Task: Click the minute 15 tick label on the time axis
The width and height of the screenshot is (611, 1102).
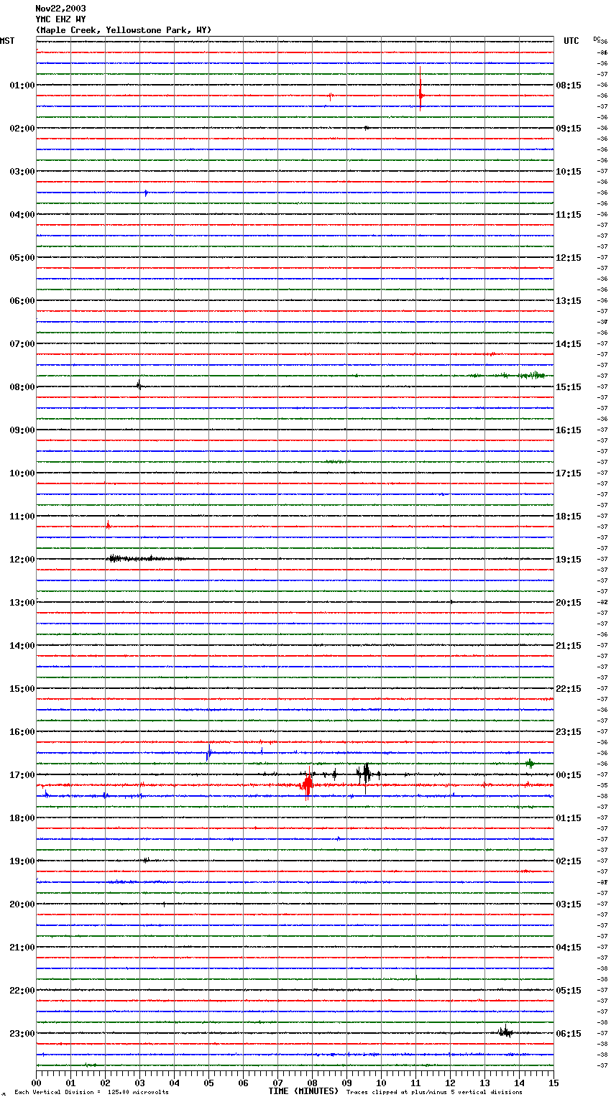Action: (553, 1083)
